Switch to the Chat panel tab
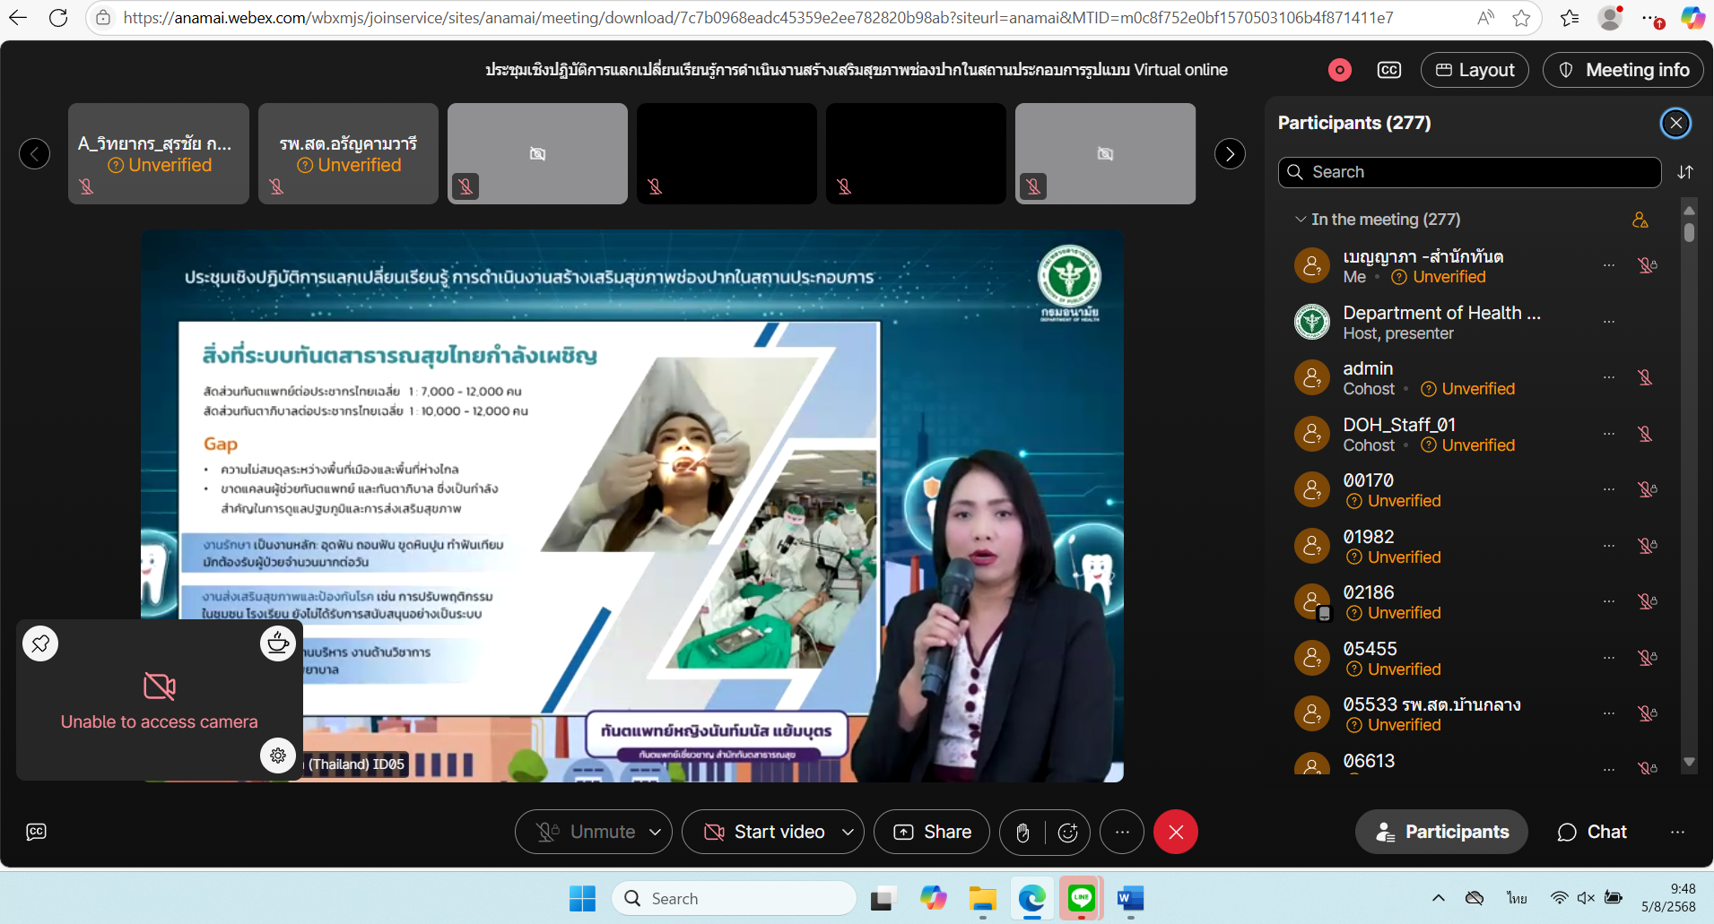 pyautogui.click(x=1592, y=833)
